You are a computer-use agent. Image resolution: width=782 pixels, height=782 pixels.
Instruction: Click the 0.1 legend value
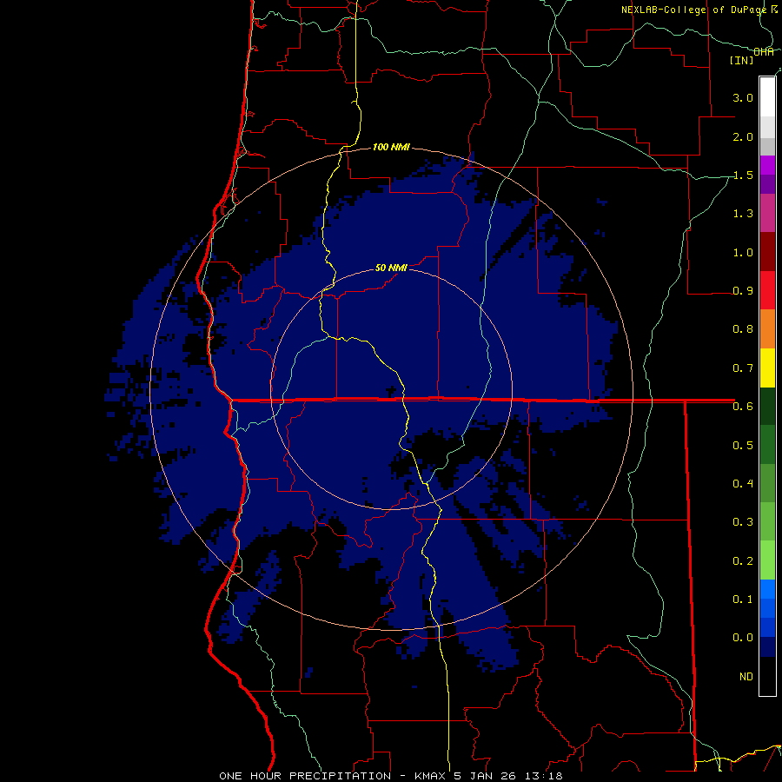743,599
